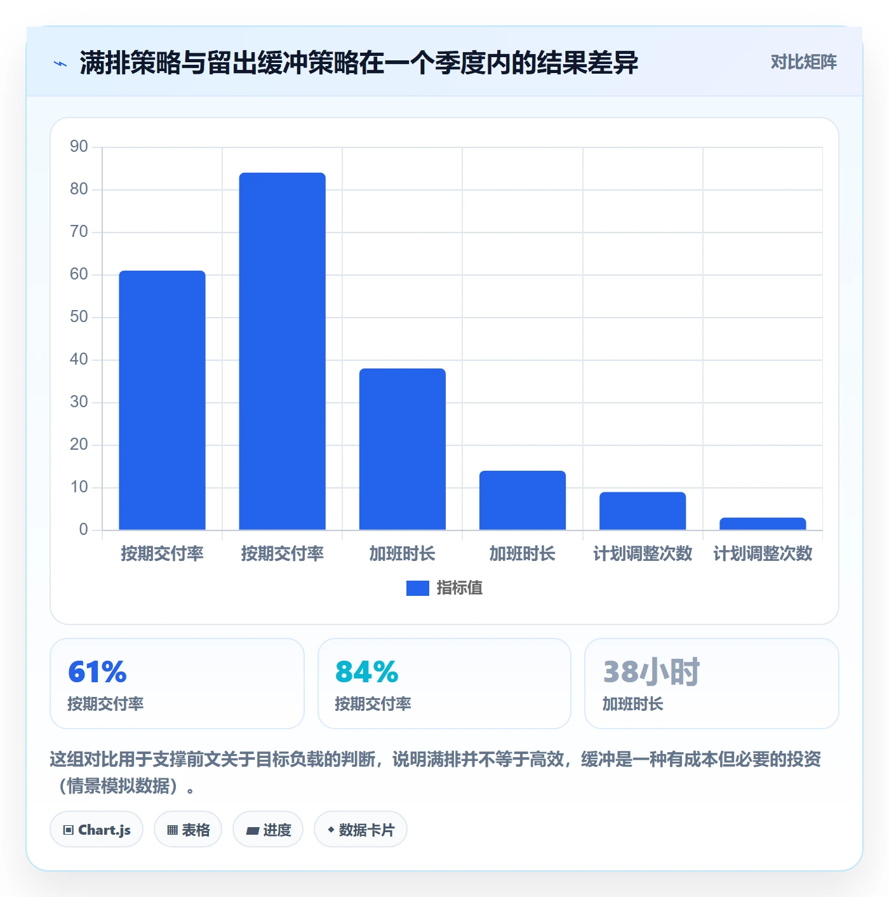
Task: Click the 进度 tag chip
Action: 268,830
